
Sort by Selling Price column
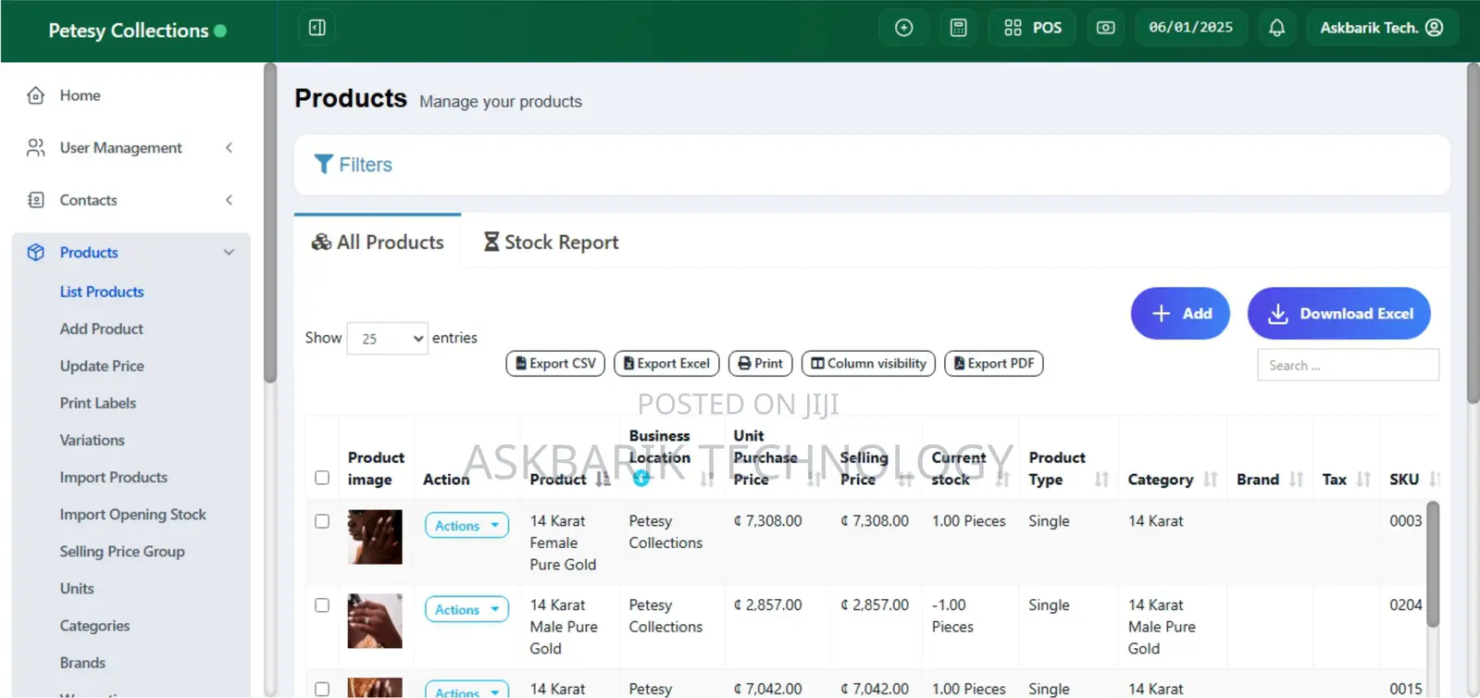[x=905, y=480]
